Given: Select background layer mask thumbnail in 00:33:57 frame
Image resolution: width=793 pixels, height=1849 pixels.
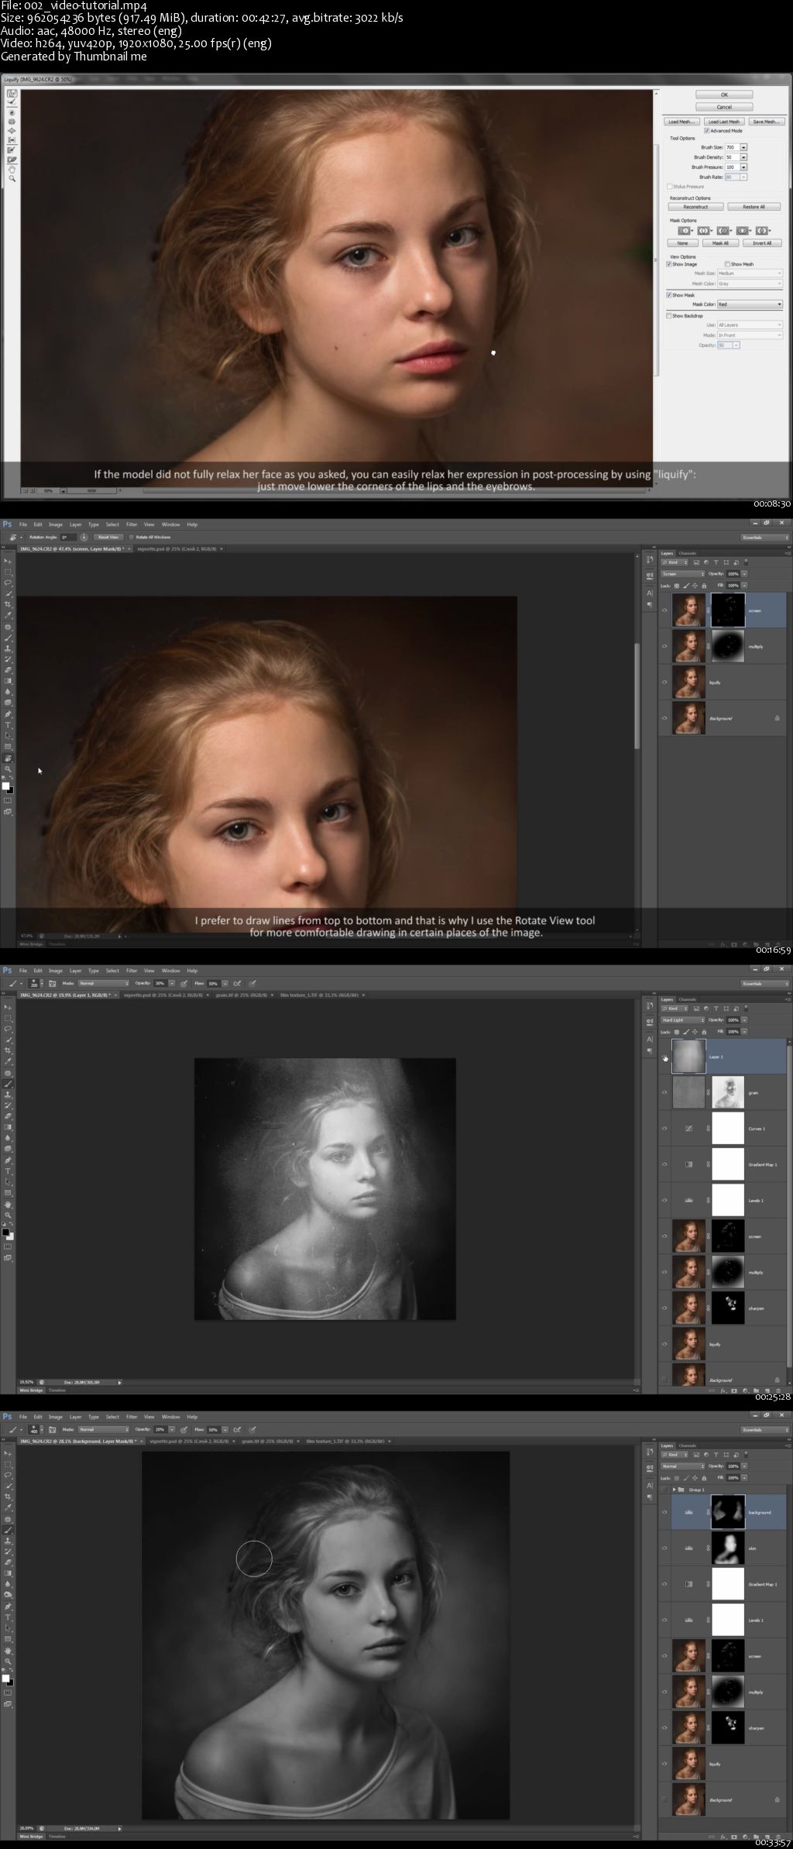Looking at the screenshot, I should (x=729, y=1512).
